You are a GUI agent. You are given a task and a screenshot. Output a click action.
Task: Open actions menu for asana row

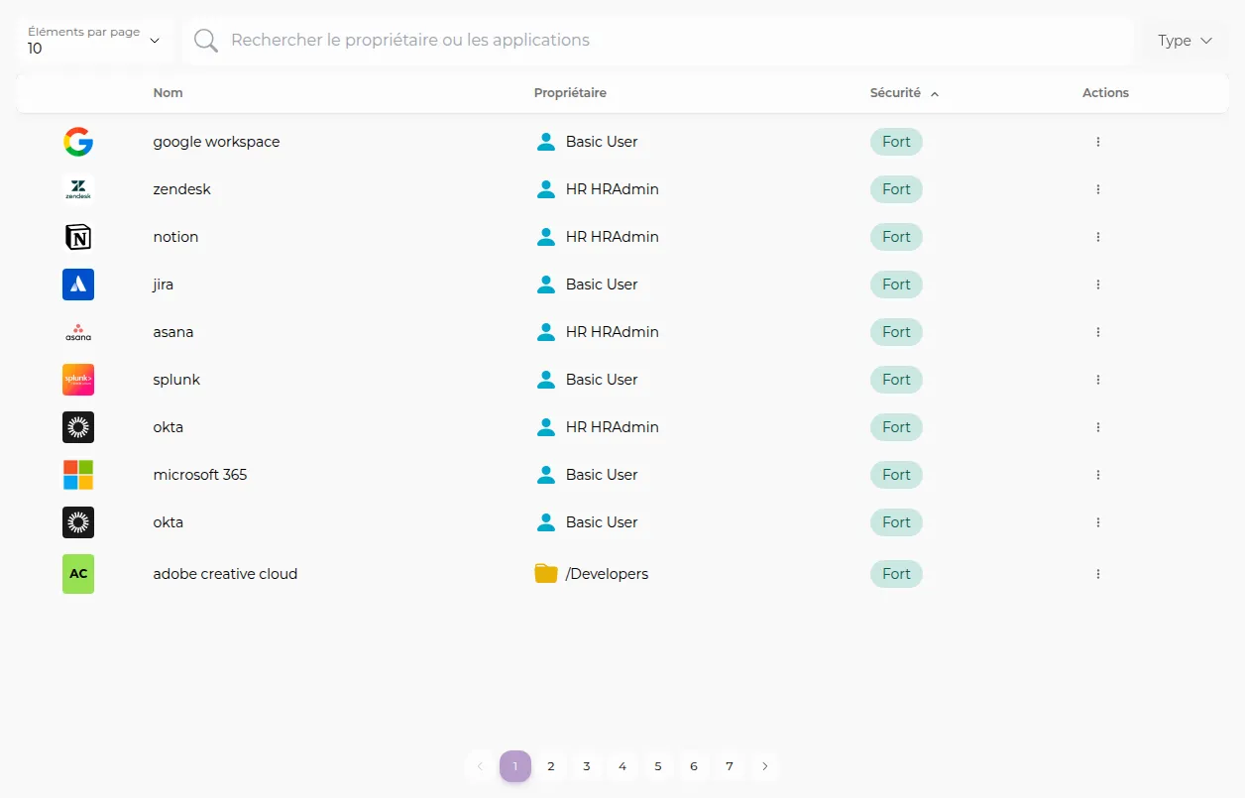[1098, 332]
